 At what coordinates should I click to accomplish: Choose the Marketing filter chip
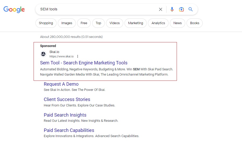[x=135, y=23]
